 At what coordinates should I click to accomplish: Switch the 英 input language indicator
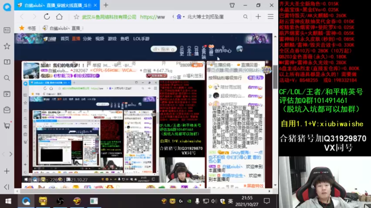tap(230, 201)
